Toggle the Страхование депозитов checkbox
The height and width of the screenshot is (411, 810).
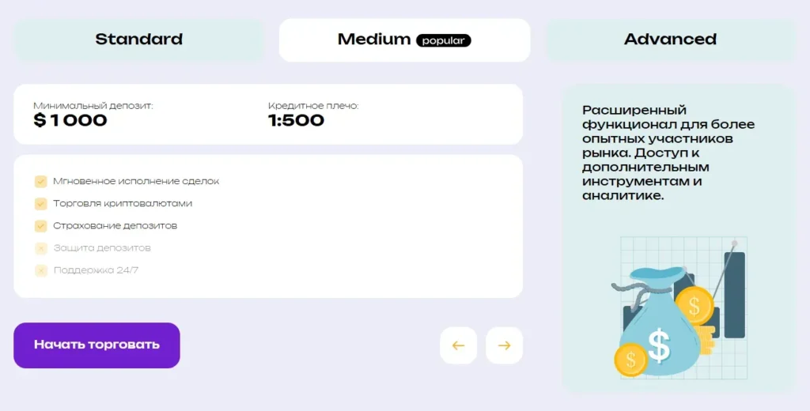(x=41, y=225)
